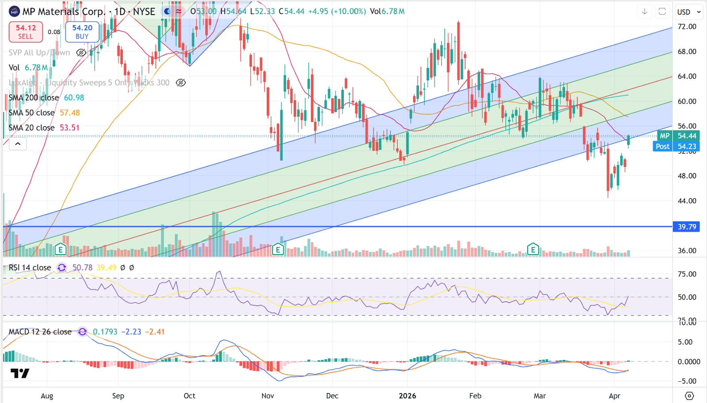Click the Oct label on time axis
This screenshot has width=707, height=403.
pos(190,395)
